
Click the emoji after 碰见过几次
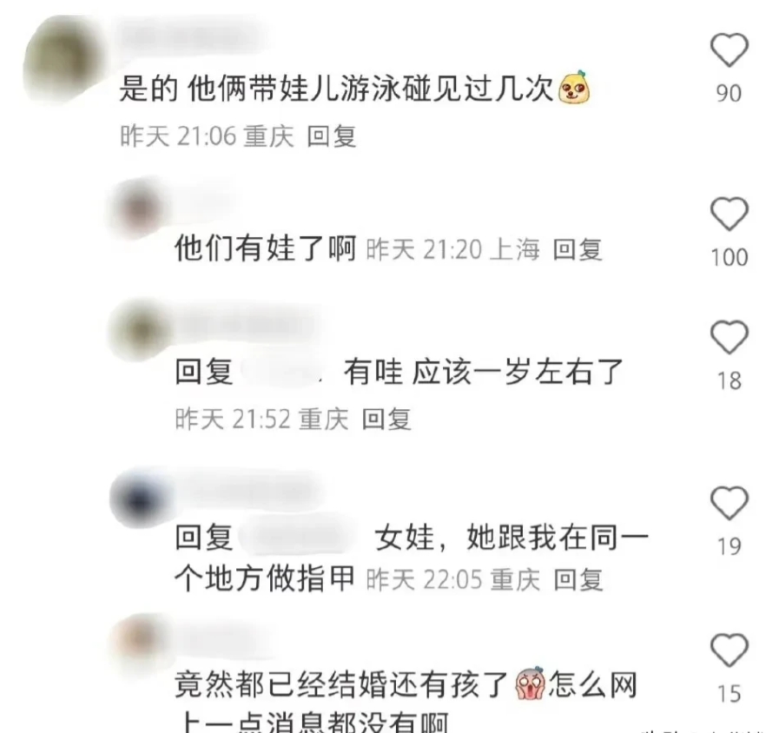pyautogui.click(x=573, y=88)
